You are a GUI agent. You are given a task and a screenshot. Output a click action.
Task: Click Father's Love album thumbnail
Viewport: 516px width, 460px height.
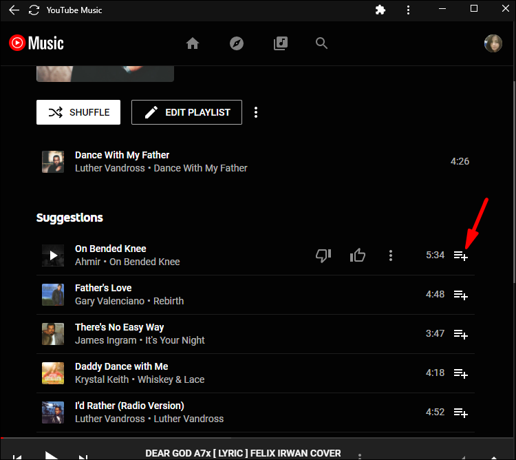click(x=53, y=294)
